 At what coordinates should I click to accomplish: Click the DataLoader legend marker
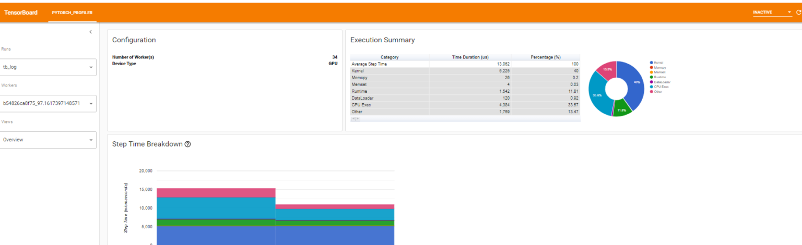[x=652, y=82]
